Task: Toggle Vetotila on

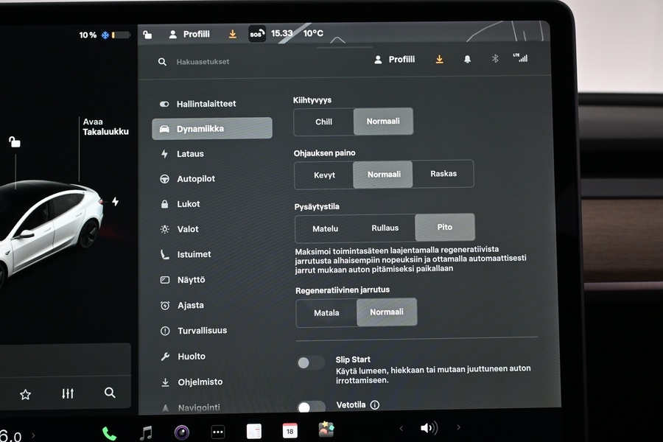Action: 310,406
